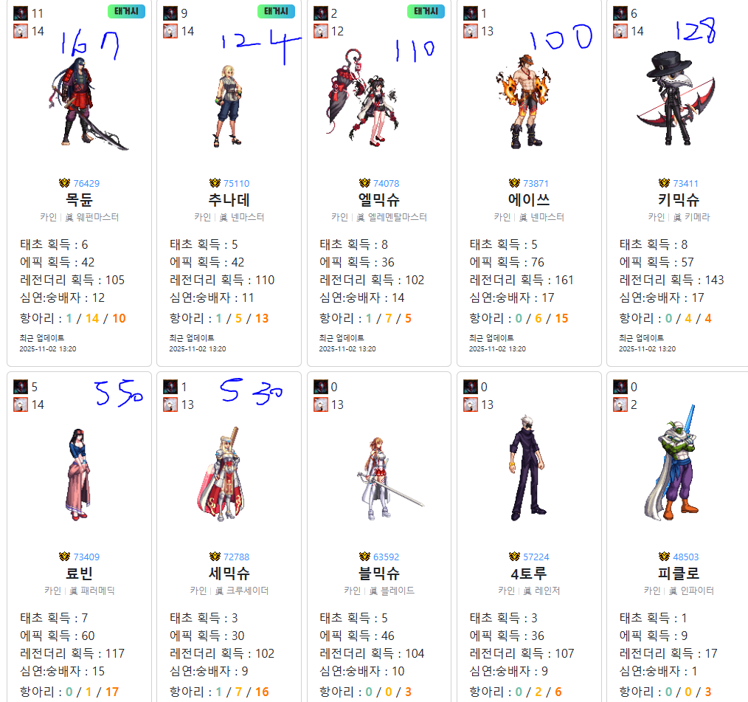Click the 4토루 character name
This screenshot has width=748, height=702.
tap(529, 573)
